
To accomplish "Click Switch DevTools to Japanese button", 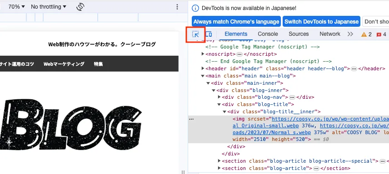I will click(322, 22).
